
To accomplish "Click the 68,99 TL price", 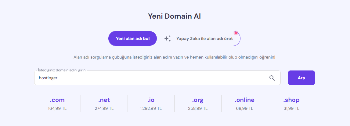I will [x=244, y=109].
